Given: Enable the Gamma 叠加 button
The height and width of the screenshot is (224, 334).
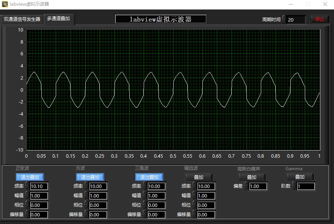Looking at the screenshot, I should pyautogui.click(x=300, y=177).
